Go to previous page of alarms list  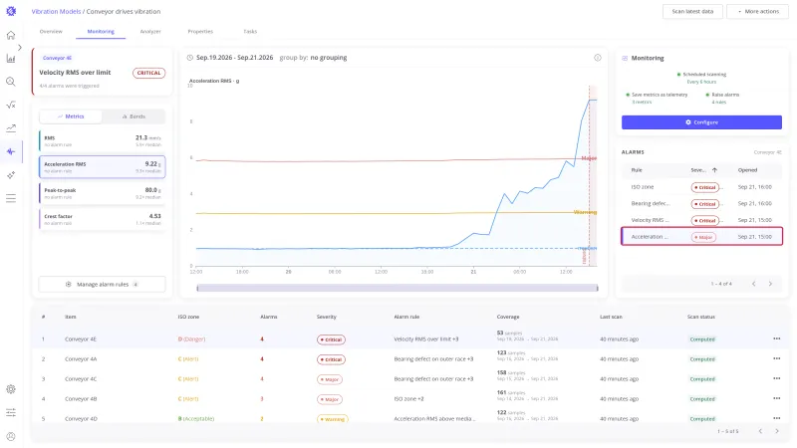click(x=754, y=284)
